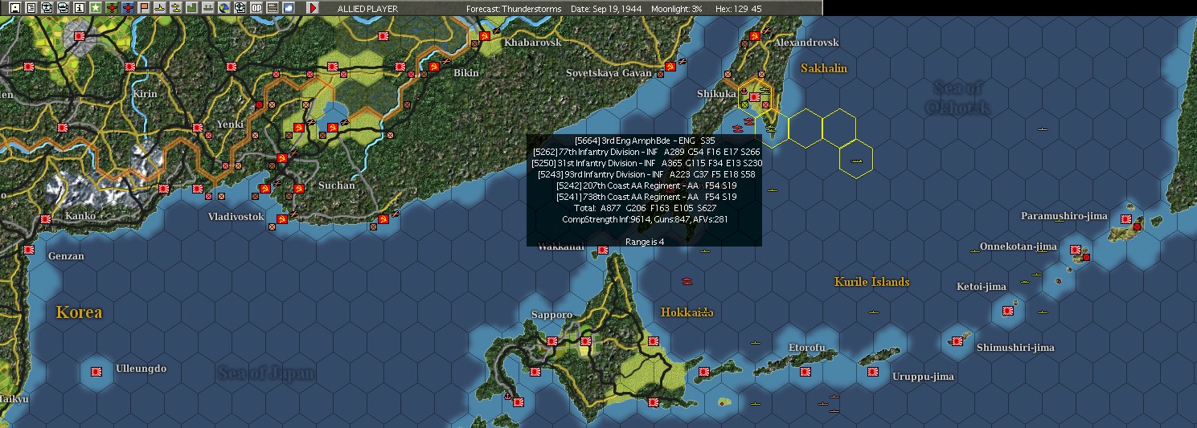Click the Suchan city label

[x=336, y=185]
